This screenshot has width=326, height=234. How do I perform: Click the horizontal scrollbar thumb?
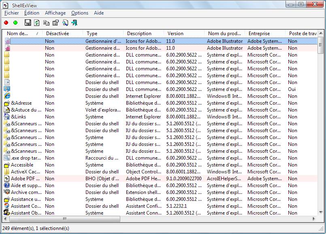point(65,219)
